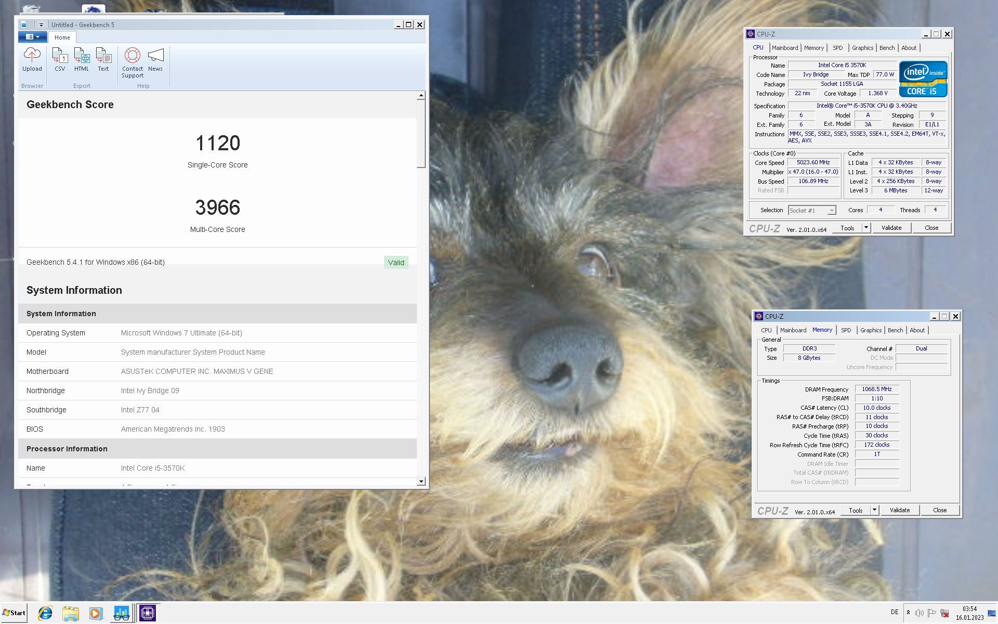Expand Tools dropdown arrow in lower CPU-Z

[874, 511]
